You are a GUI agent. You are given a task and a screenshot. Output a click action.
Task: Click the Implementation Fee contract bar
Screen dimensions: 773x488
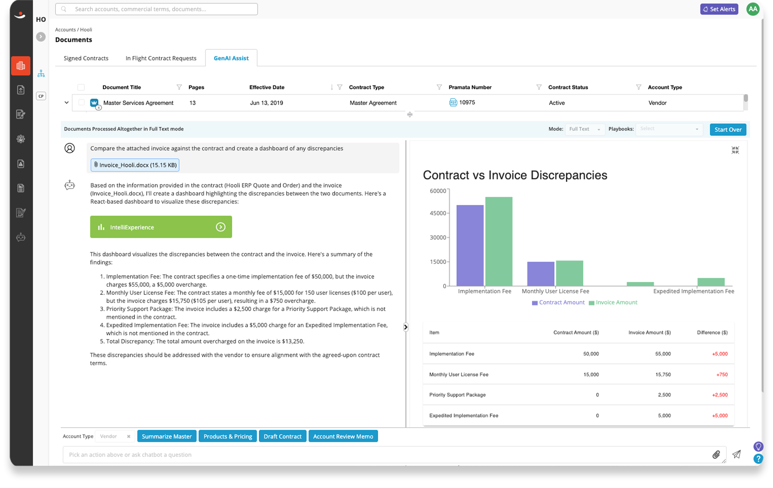[470, 245]
